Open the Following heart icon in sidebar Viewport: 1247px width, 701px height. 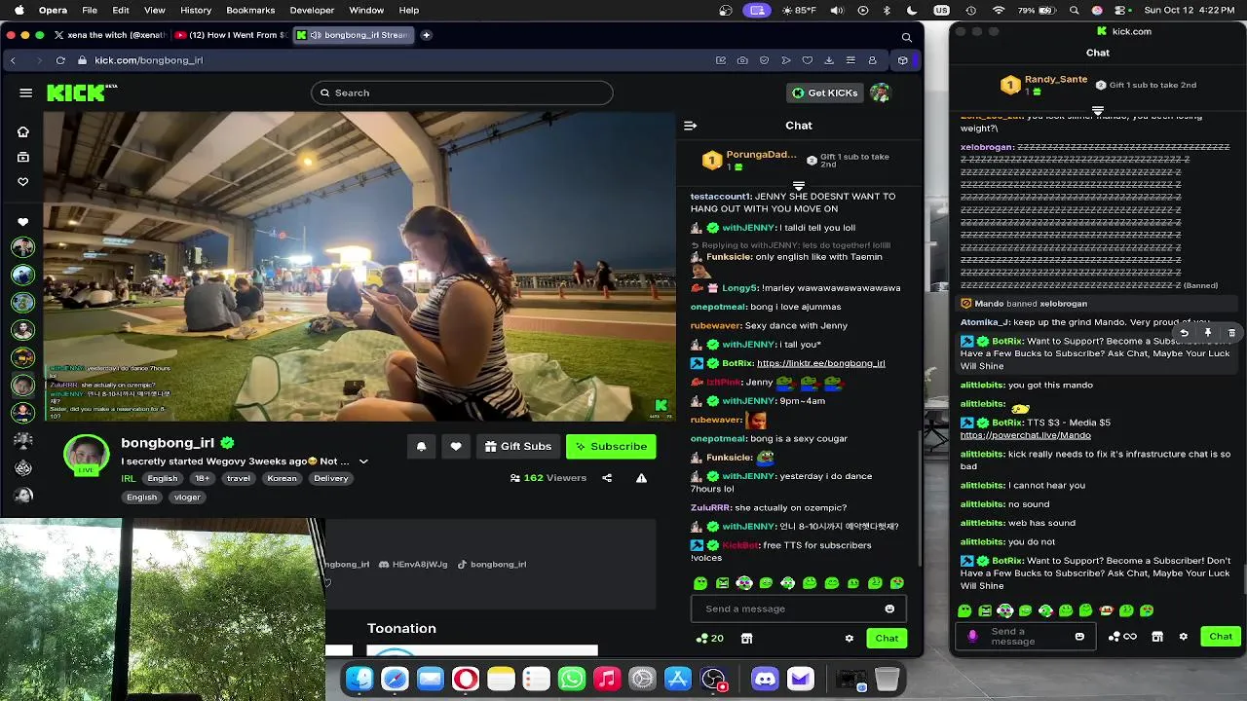(23, 182)
